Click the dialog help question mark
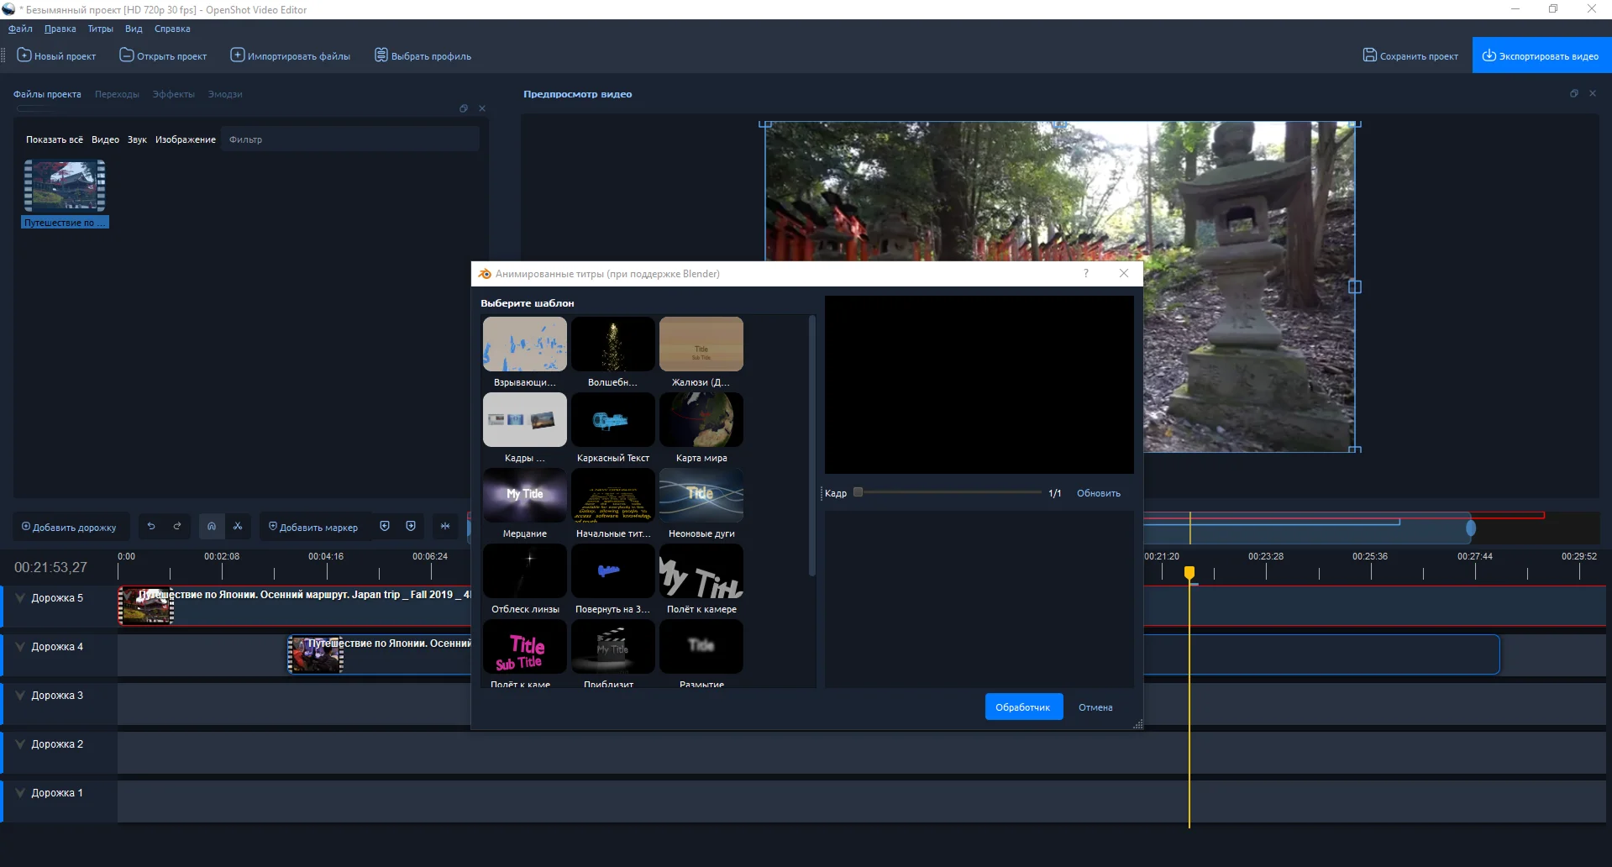Image resolution: width=1612 pixels, height=867 pixels. pyautogui.click(x=1086, y=273)
